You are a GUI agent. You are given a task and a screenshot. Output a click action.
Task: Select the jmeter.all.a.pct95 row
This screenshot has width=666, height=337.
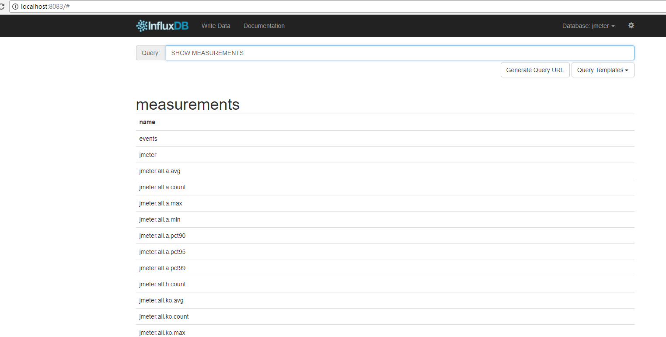click(385, 252)
